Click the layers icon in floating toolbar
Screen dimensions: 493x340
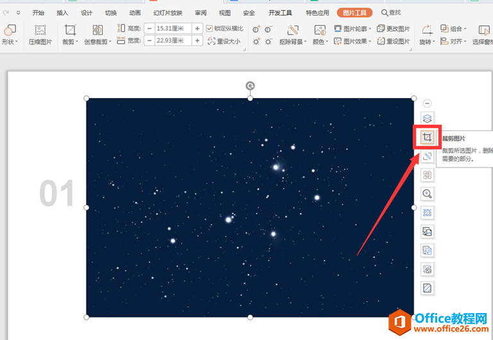427,119
